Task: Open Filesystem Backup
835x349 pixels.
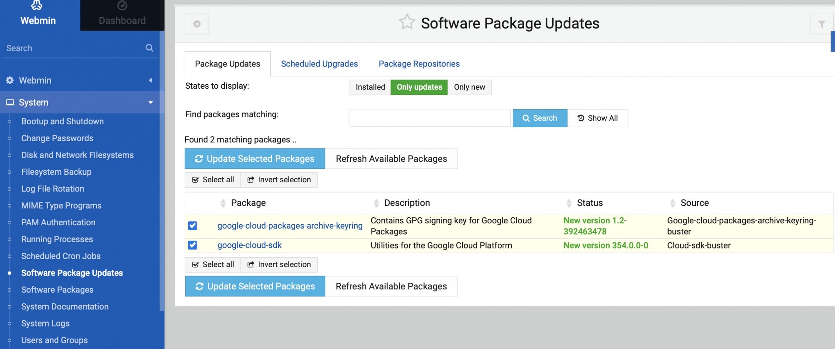Action: click(x=56, y=172)
